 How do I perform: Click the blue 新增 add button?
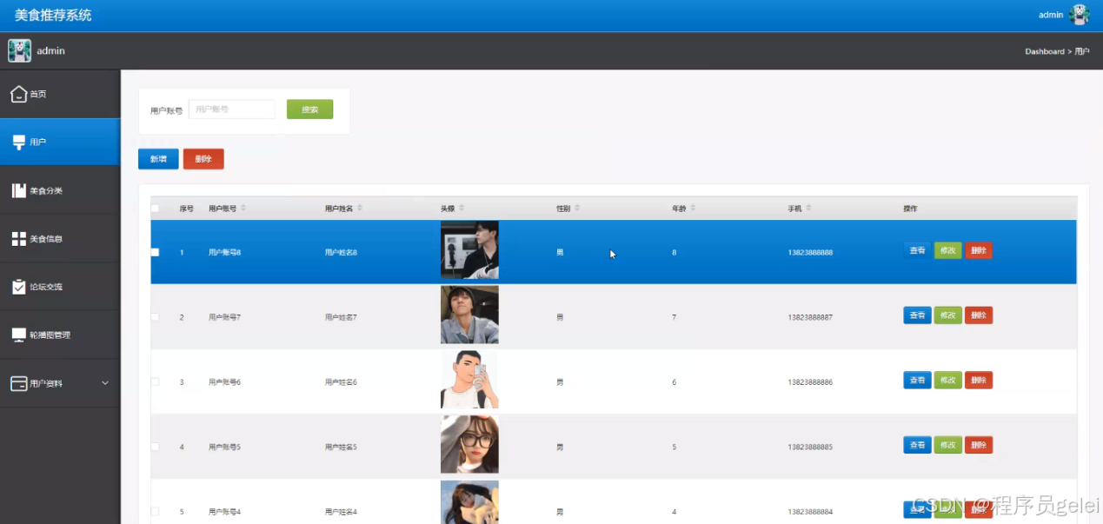pos(158,159)
